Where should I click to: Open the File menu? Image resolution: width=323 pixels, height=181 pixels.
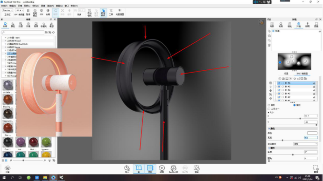pos(4,6)
